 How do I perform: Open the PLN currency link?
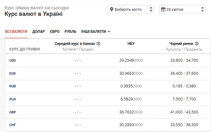click(13, 99)
